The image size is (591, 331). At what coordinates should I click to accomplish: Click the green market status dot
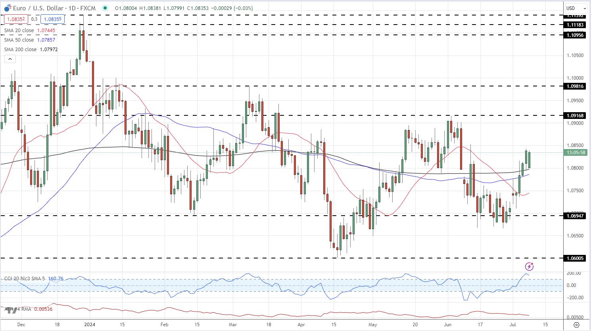tap(105, 8)
